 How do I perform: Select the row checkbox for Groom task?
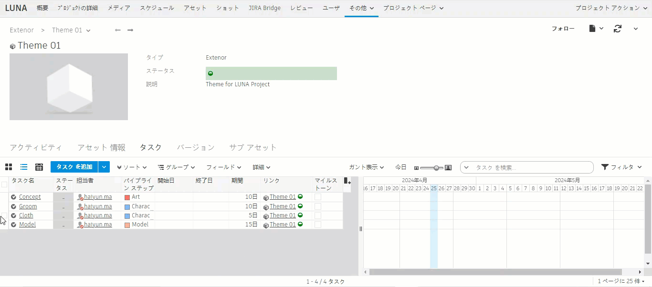[x=4, y=206]
